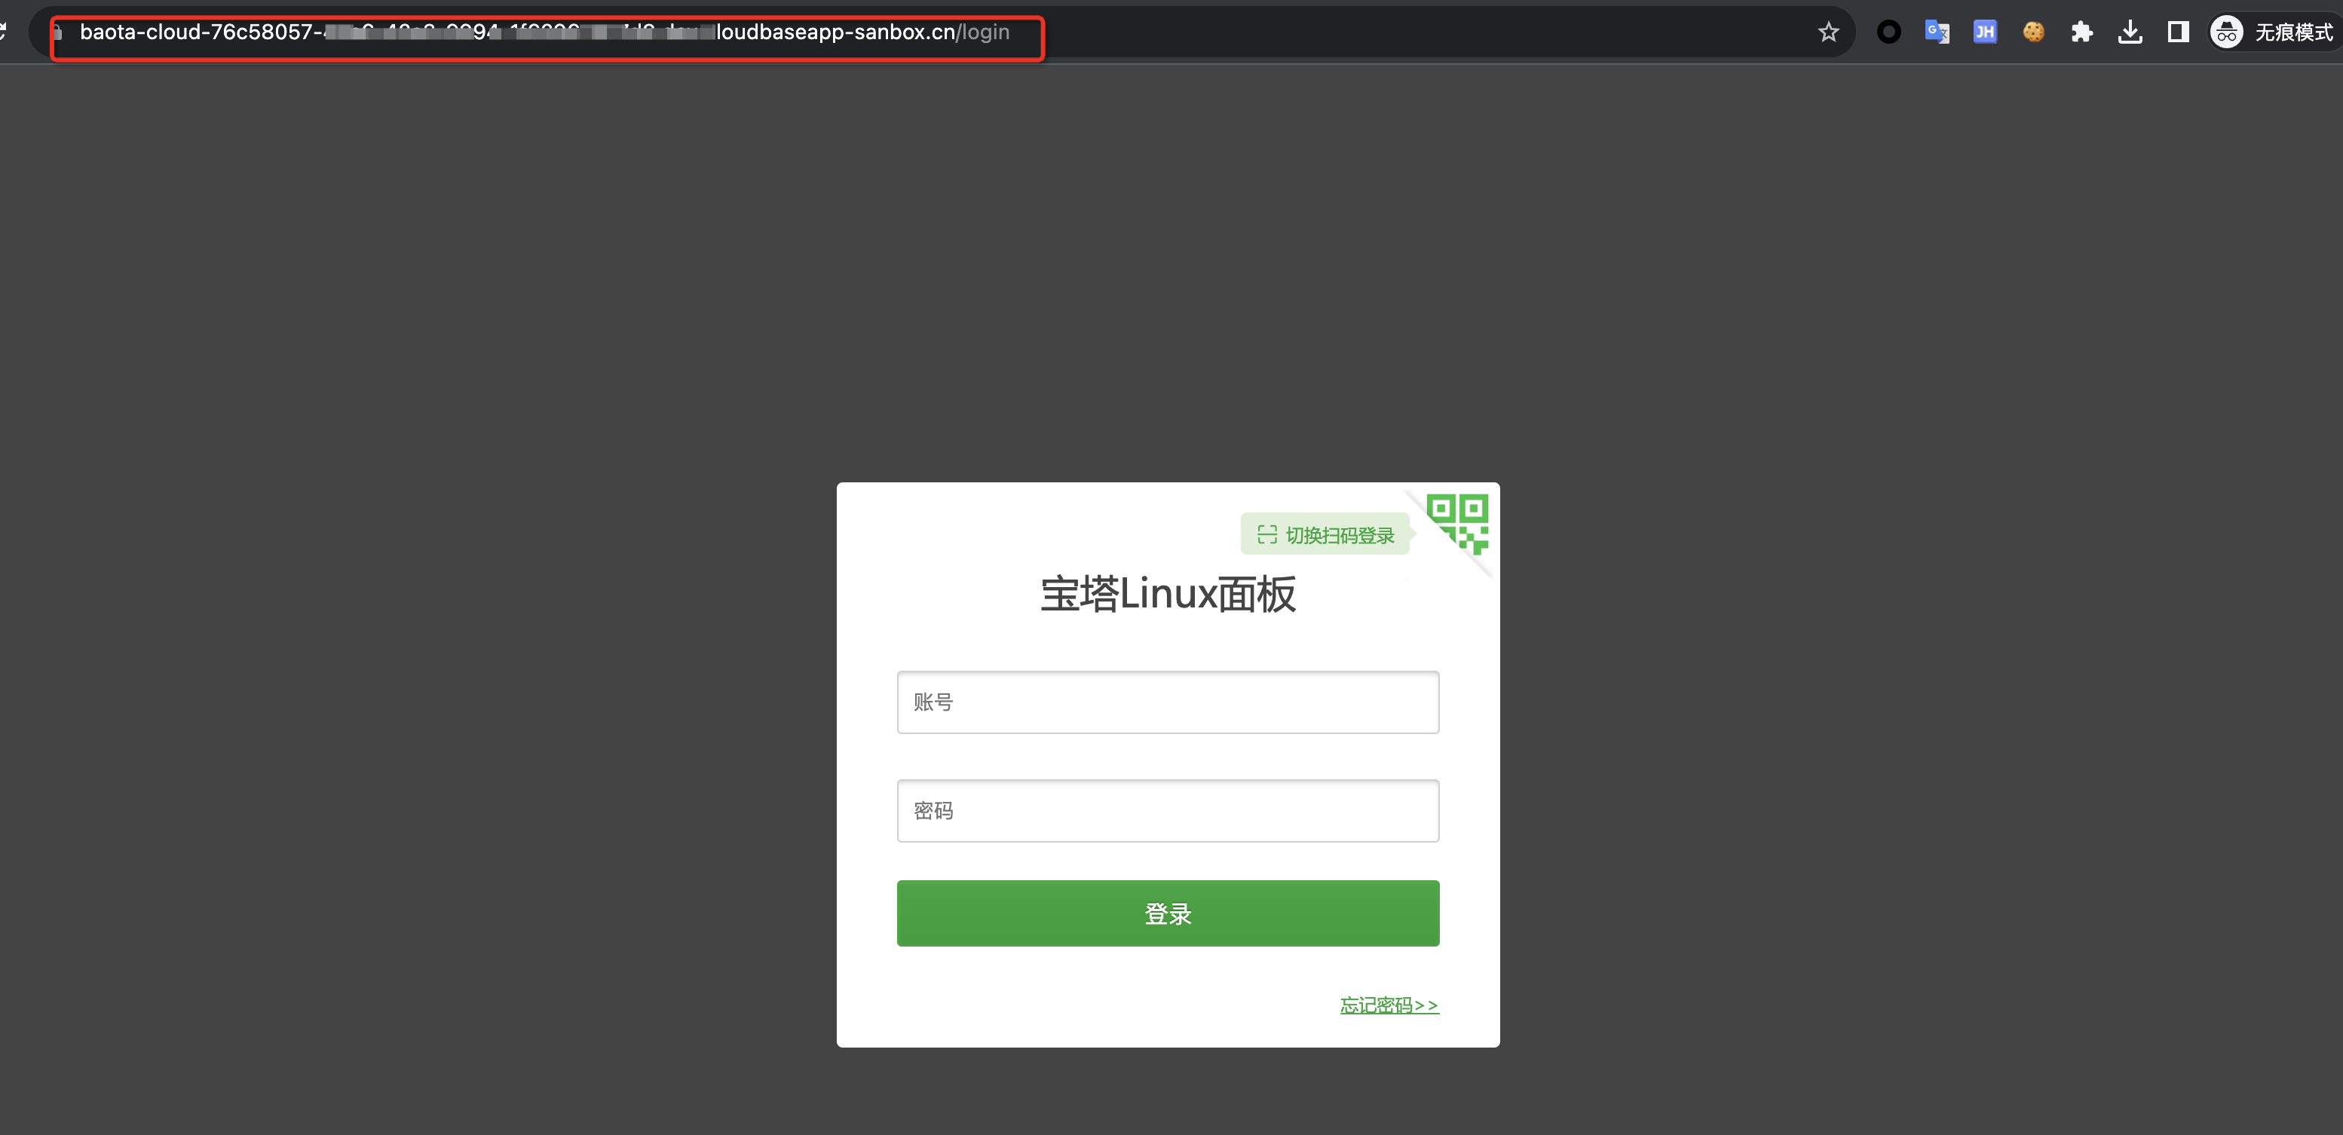Image resolution: width=2343 pixels, height=1135 pixels.
Task: Click the black circle extension icon
Action: (1888, 32)
